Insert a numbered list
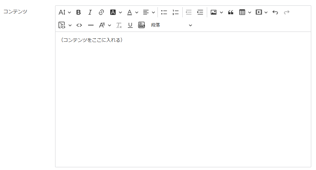 pyautogui.click(x=176, y=12)
